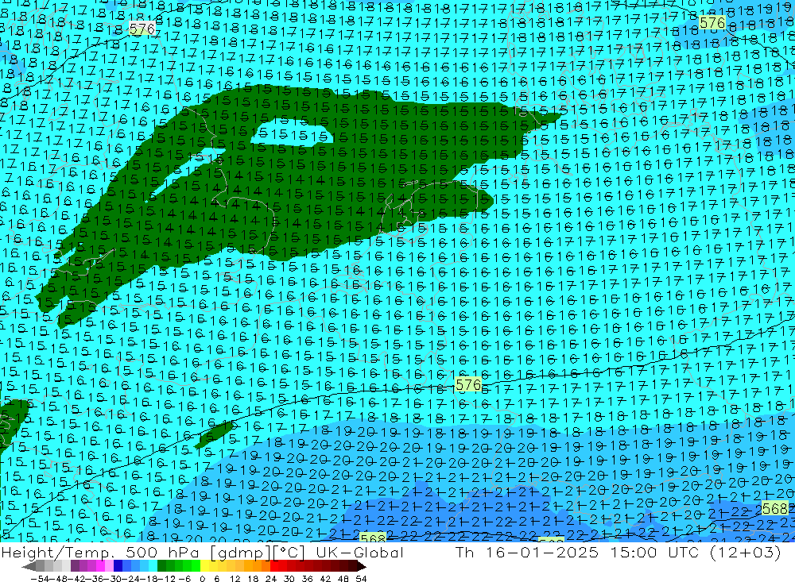Click the Th 16-01-2025 date text
Screen dimensions: 795x582
527,553
